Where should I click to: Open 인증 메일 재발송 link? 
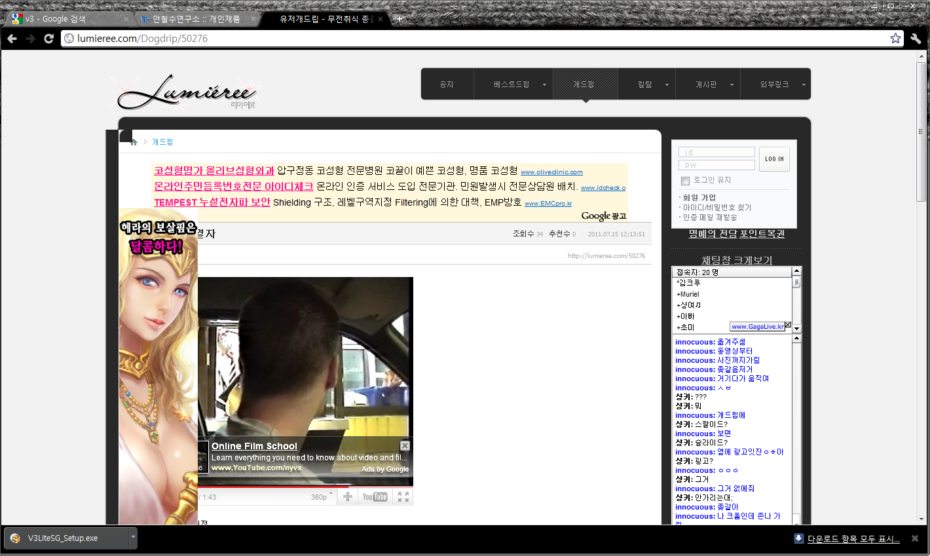pyautogui.click(x=710, y=217)
